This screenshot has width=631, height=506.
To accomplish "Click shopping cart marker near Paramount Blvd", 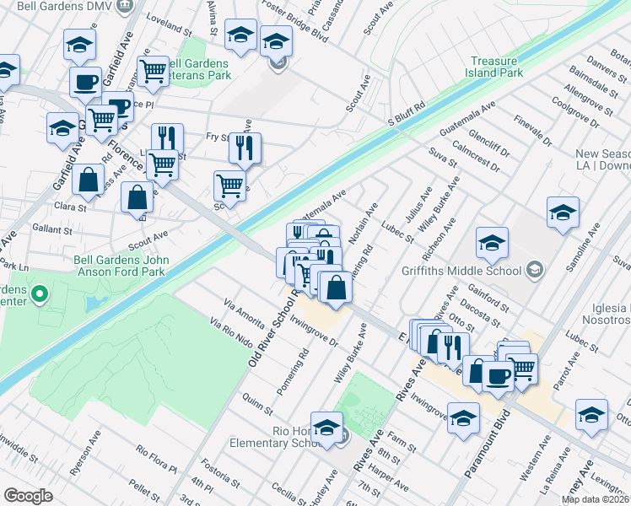I will [x=525, y=370].
